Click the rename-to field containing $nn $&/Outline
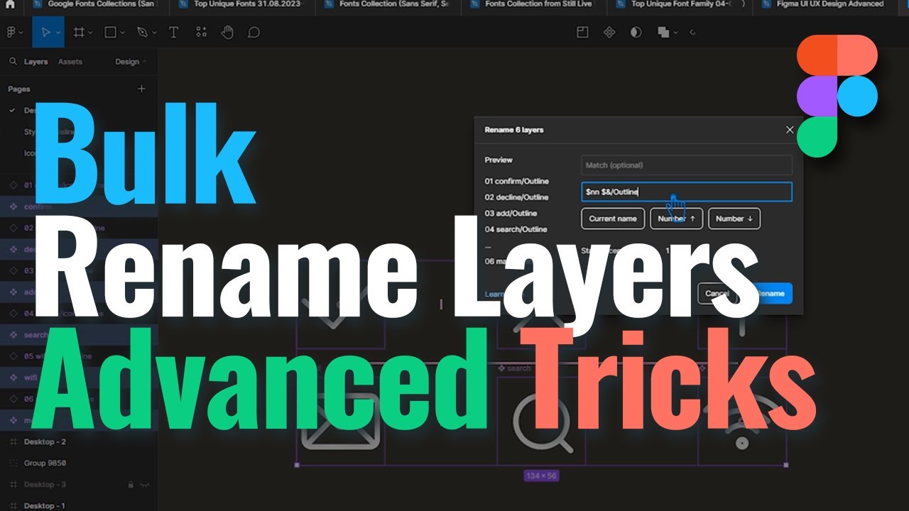Viewport: 909px width, 511px height. 687,192
